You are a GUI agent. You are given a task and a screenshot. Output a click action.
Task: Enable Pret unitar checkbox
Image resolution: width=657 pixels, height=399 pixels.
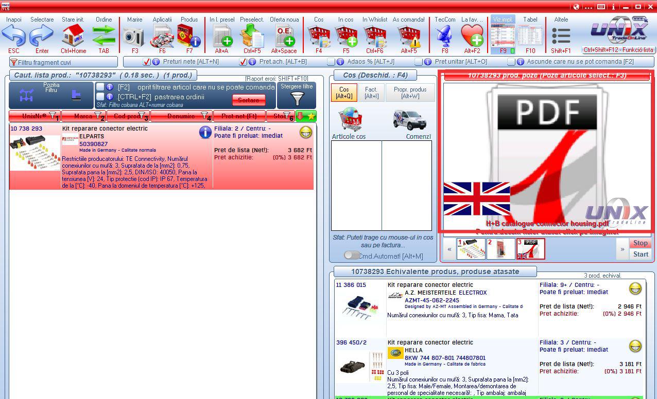[419, 62]
